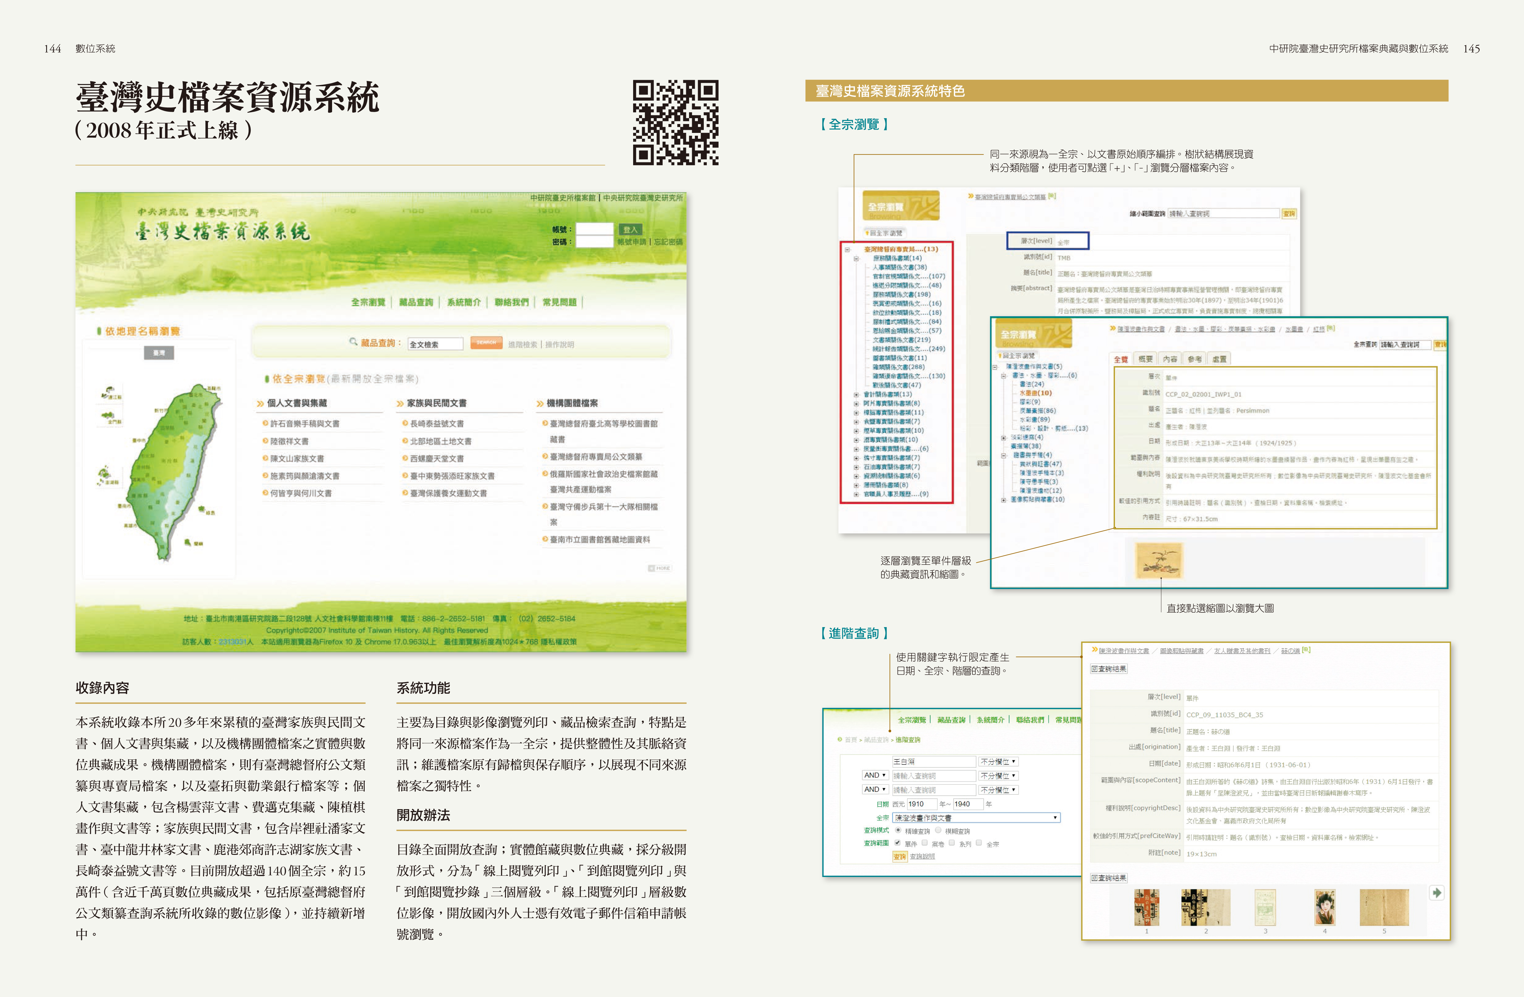Click the 密碼 input field

[x=595, y=241]
